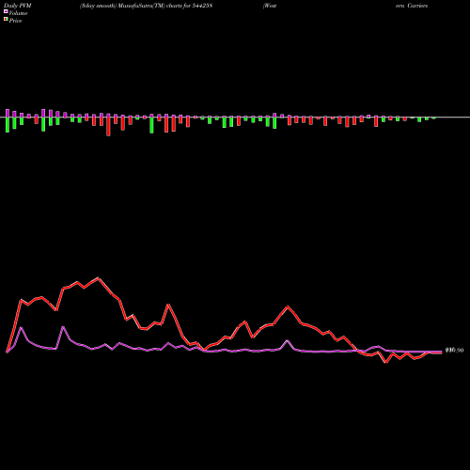
Task: Click the MunafaSutra charts for 544258 heading
Action: pyautogui.click(x=147, y=6)
